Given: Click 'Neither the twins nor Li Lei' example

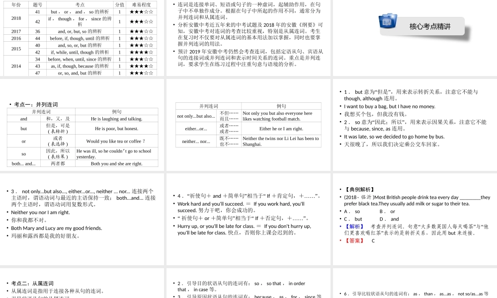Looking at the screenshot, I should (x=281, y=141).
